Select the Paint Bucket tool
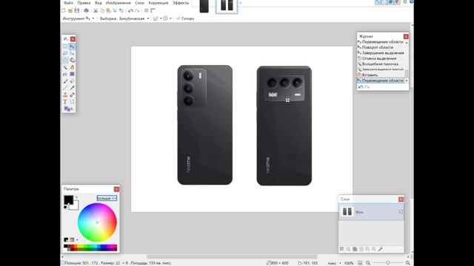 click(65, 74)
